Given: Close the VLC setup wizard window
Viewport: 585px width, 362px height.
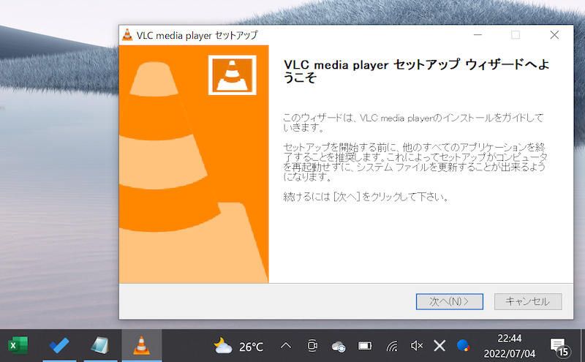Looking at the screenshot, I should point(554,35).
